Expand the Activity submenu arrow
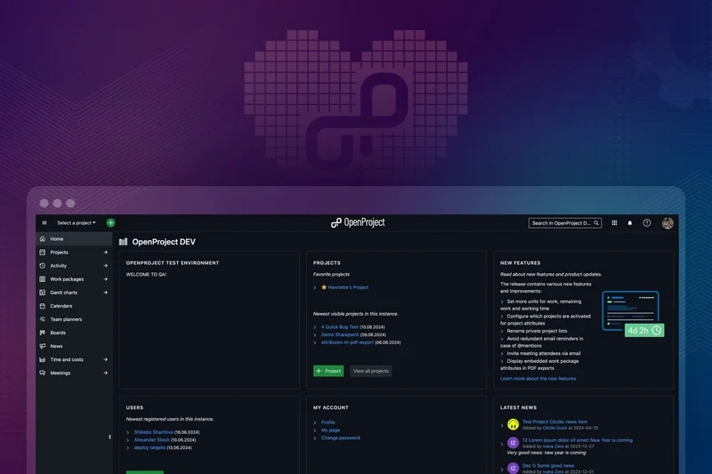 pos(105,266)
